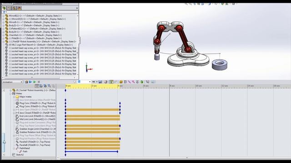
Task: Switch to the PropertyManager tab
Action: [9, 8]
